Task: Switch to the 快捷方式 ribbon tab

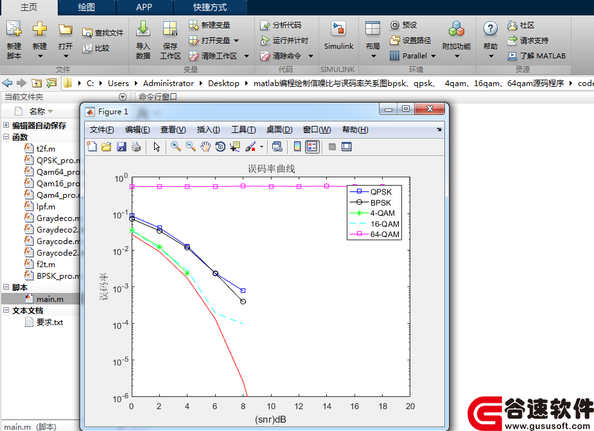Action: pos(210,8)
